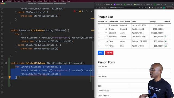
Task: Open the Refactor menu
Action: tap(40, 1)
